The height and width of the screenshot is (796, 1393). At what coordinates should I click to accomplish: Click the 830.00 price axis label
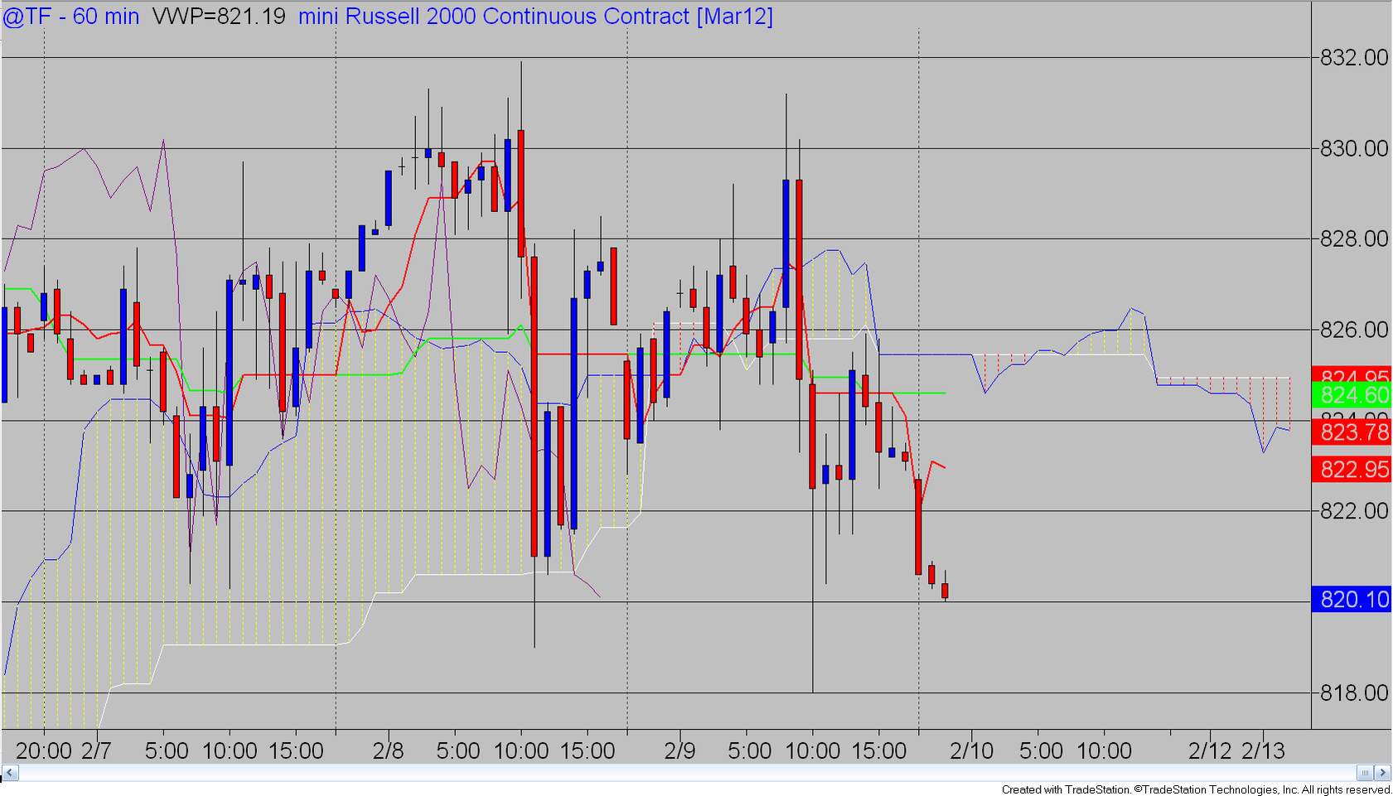pos(1354,148)
